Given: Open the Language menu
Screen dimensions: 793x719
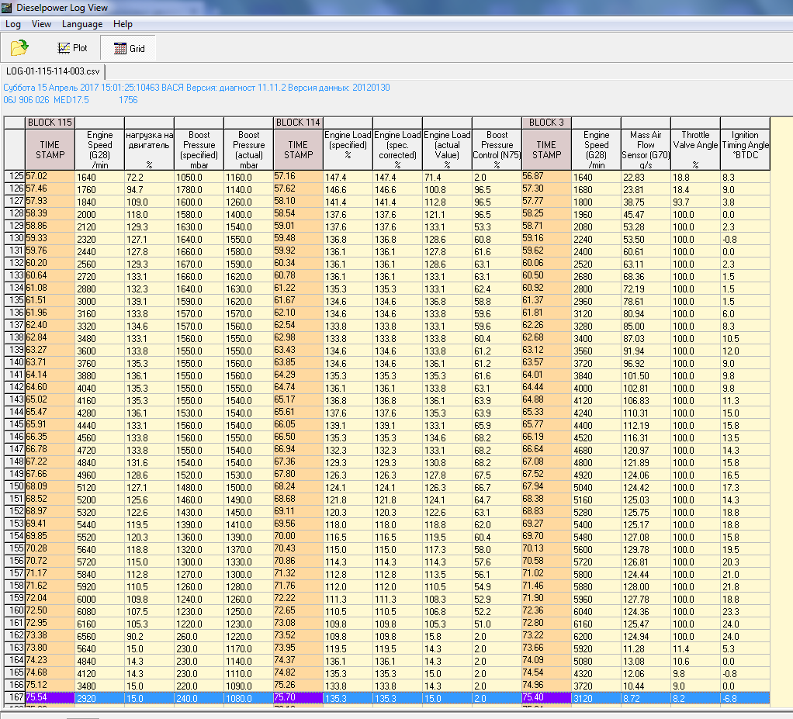Looking at the screenshot, I should (x=82, y=24).
